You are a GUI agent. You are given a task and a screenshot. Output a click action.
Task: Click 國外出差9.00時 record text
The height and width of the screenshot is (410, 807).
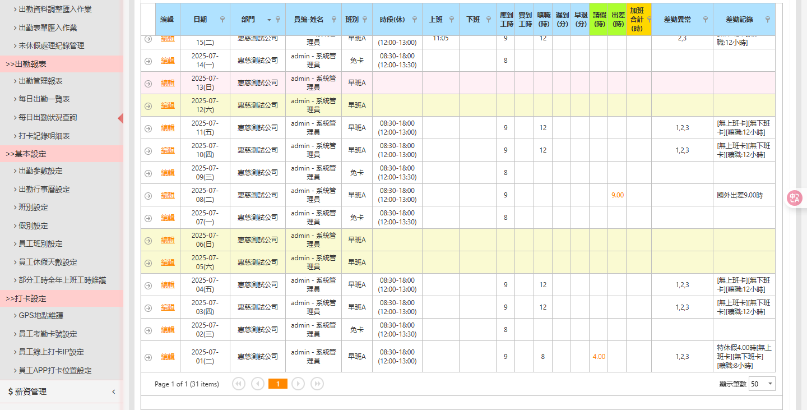pos(740,195)
